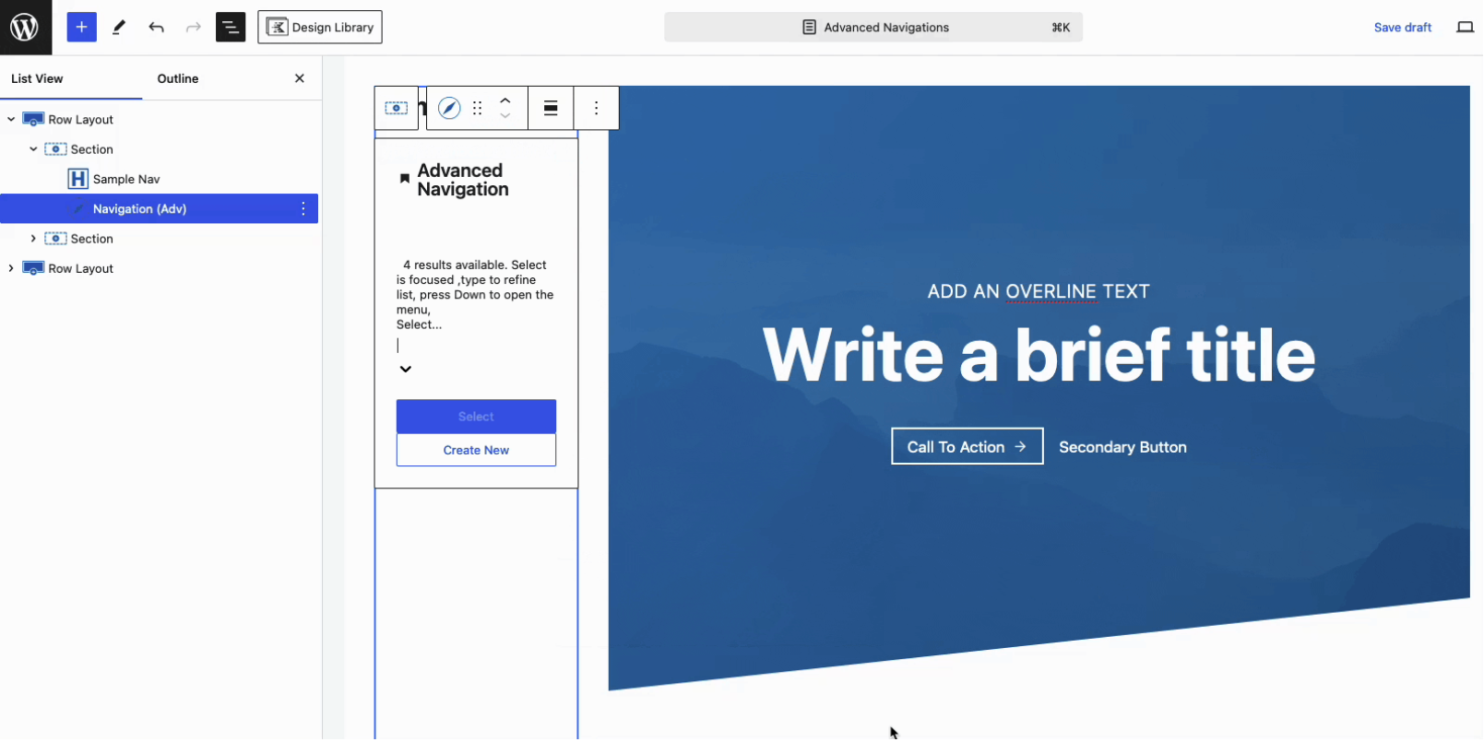Click the Create New navigation button
This screenshot has height=742, width=1484.
(x=476, y=451)
